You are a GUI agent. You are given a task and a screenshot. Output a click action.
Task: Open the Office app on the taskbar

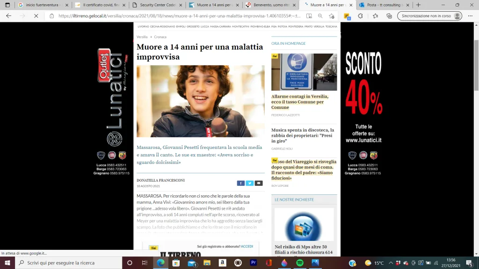coord(269,262)
